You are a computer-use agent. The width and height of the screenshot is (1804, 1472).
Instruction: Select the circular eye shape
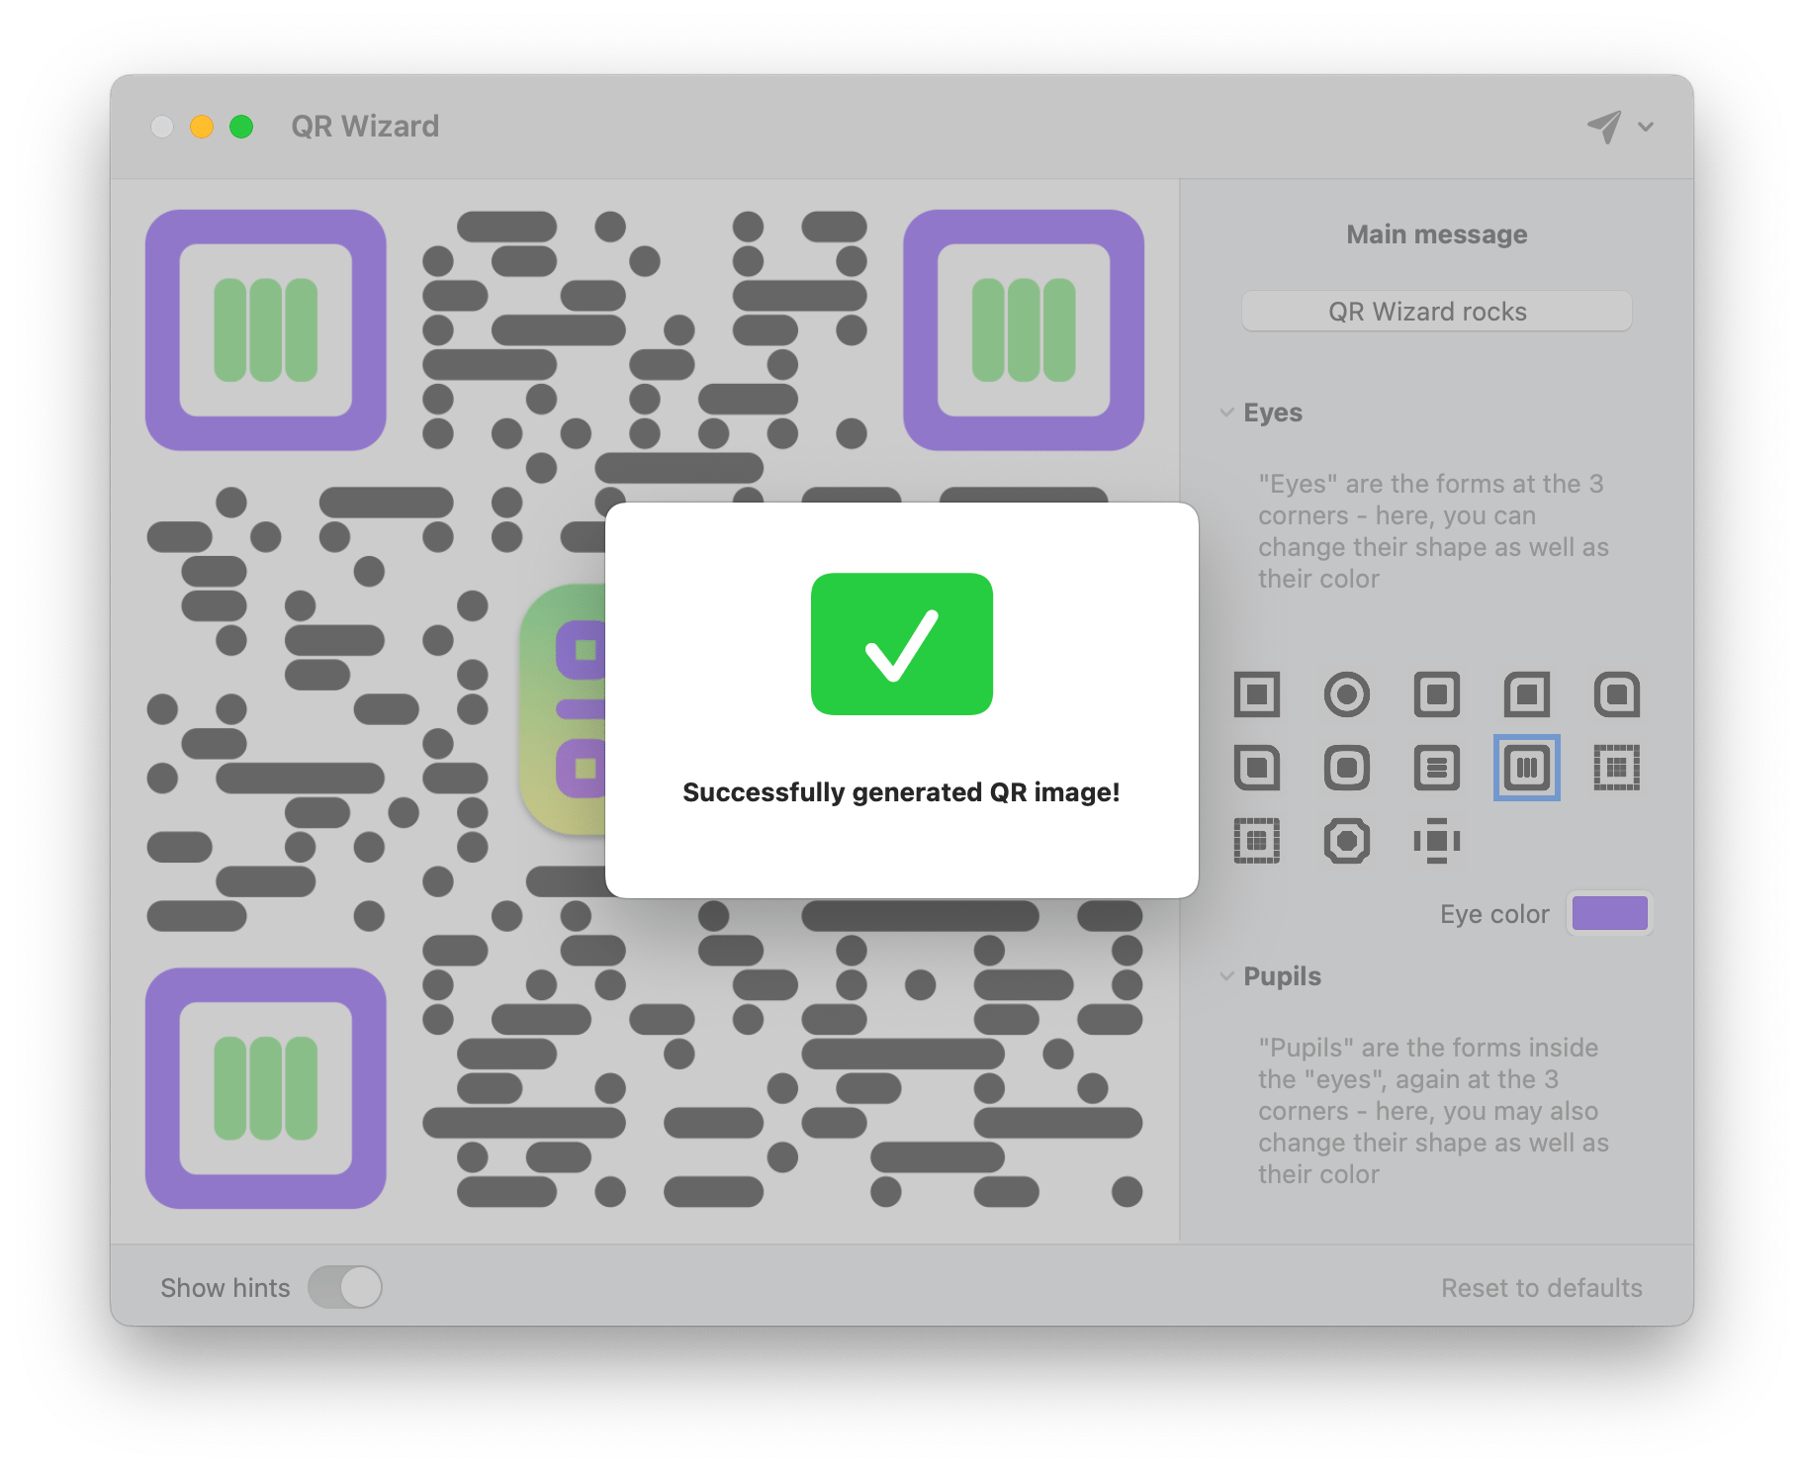[x=1347, y=694]
